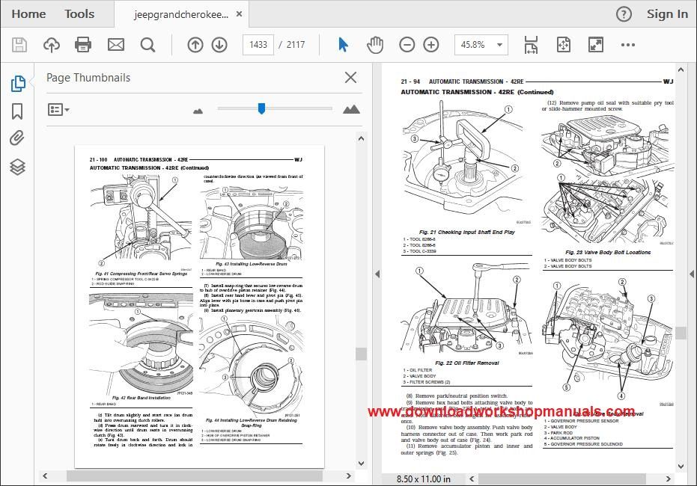697x486 pixels.
Task: Click thumbnails panel scroll right arrow
Action: 349,476
